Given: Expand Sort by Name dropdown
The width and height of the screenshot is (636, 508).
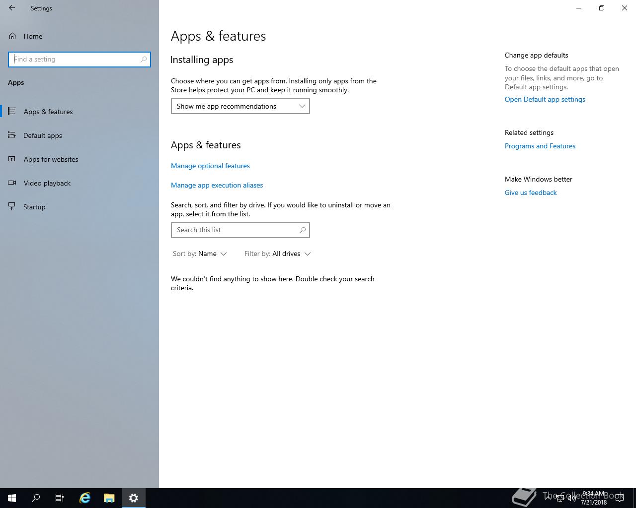Looking at the screenshot, I should (200, 254).
